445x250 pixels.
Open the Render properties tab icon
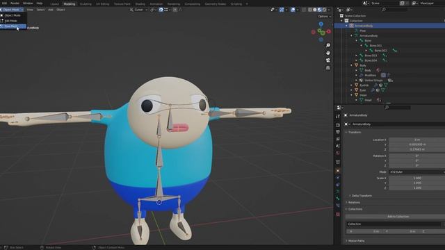pyautogui.click(x=338, y=125)
